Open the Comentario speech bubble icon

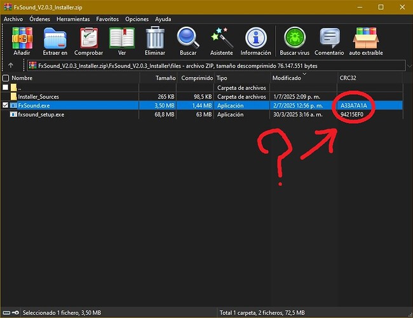point(330,38)
